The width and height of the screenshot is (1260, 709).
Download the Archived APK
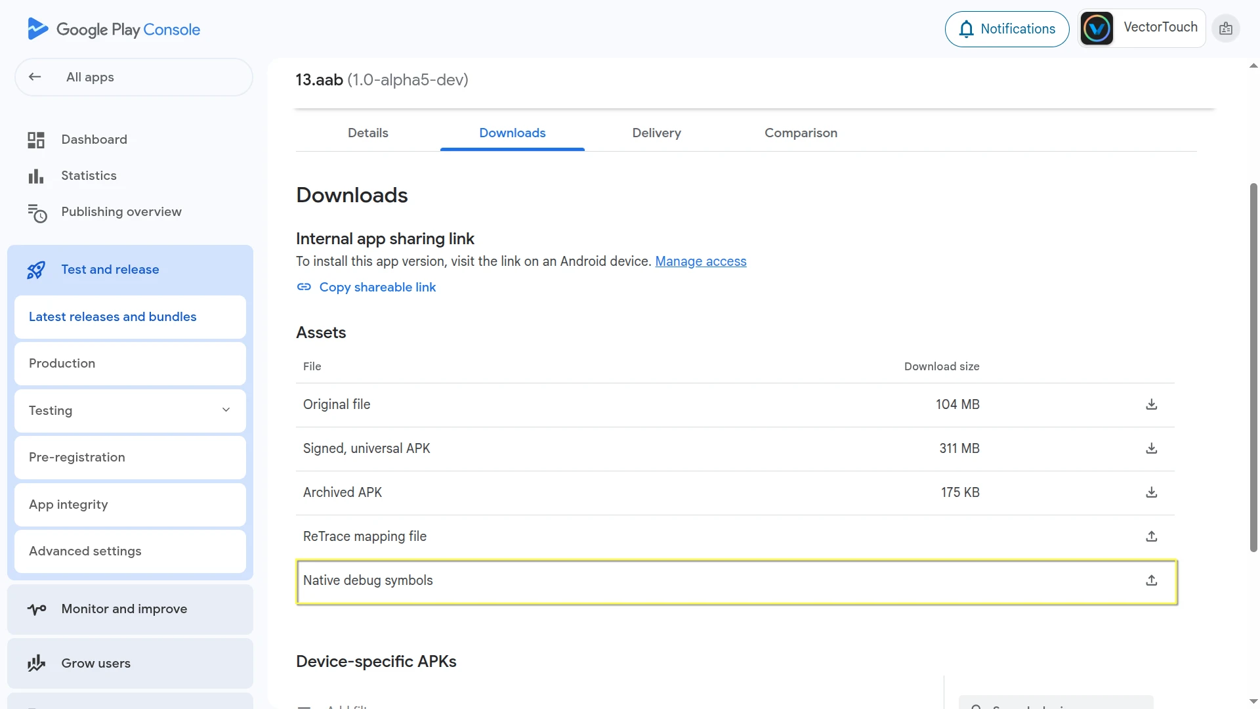click(1151, 492)
